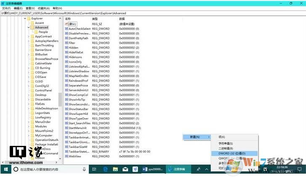The height and width of the screenshot is (177, 306).
Task: Select the HideFileExt value icon
Action: pos(66,52)
